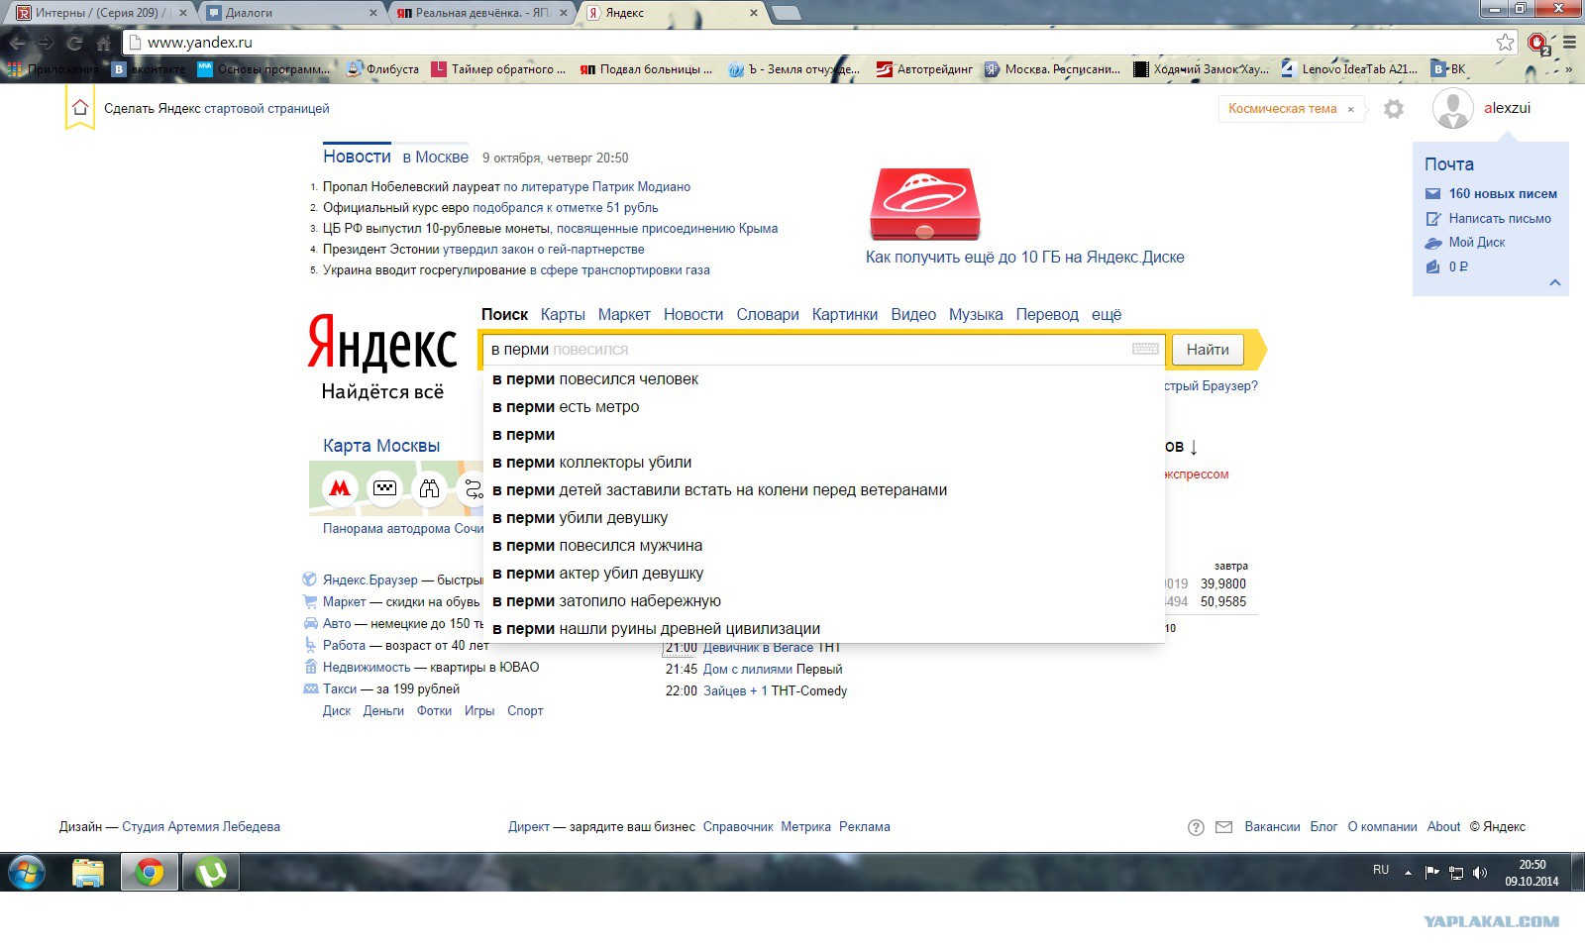
Task: Open 'Студия Артемия Лебедева' footer link
Action: pyautogui.click(x=201, y=826)
